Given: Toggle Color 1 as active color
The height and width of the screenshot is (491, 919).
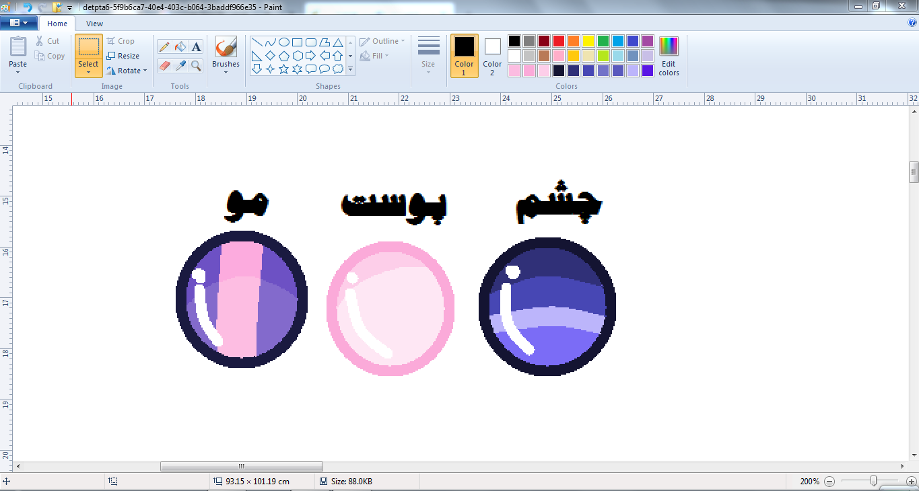Looking at the screenshot, I should coord(464,55).
